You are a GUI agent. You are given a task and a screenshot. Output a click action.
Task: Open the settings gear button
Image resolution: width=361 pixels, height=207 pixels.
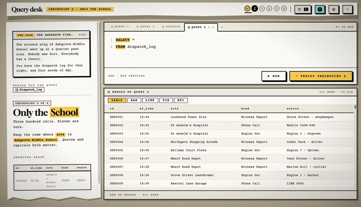click(334, 9)
